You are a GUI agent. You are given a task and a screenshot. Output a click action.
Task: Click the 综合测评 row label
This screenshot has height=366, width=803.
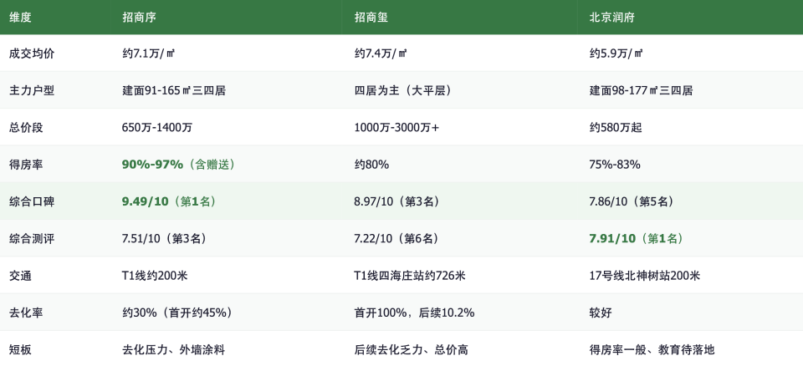[x=32, y=238]
